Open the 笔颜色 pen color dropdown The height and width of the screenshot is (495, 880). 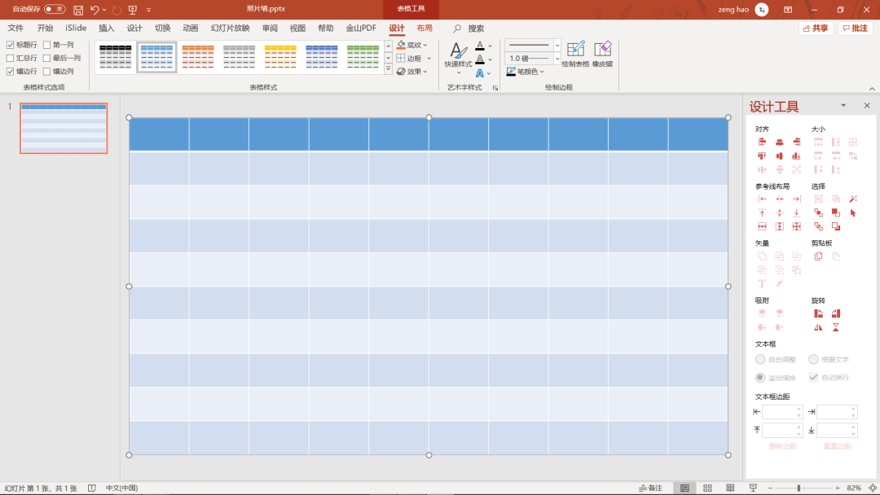point(526,71)
